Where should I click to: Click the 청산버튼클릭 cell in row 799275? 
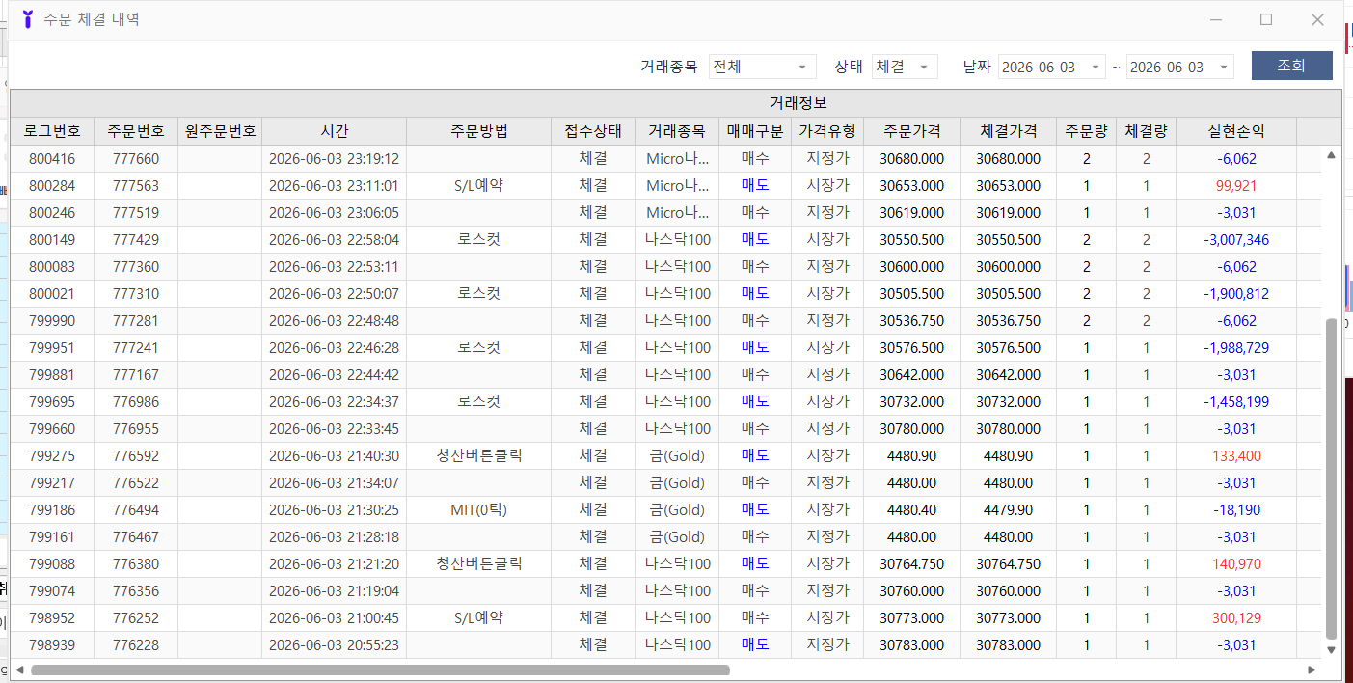pos(479,456)
